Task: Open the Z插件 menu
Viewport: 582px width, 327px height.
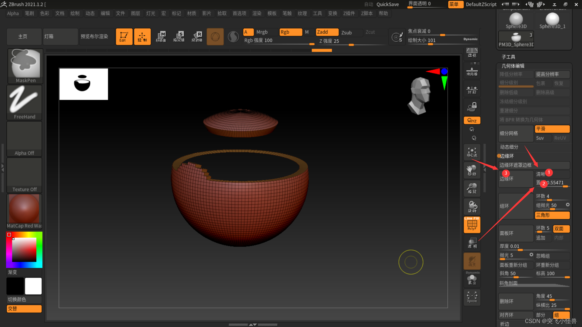Action: coord(349,13)
